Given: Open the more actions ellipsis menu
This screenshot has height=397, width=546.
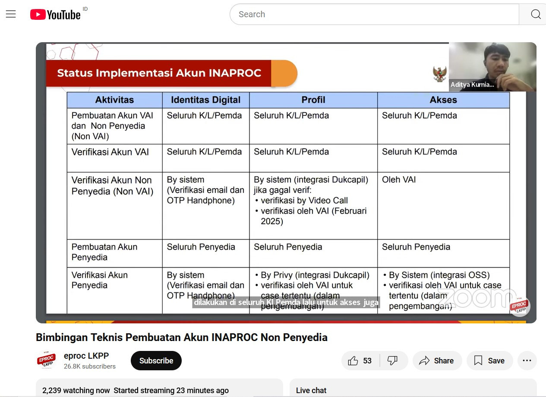Looking at the screenshot, I should click(x=527, y=360).
